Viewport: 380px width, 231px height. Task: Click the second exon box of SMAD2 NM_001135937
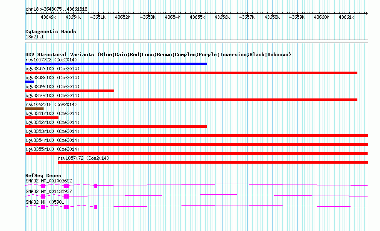(67, 196)
